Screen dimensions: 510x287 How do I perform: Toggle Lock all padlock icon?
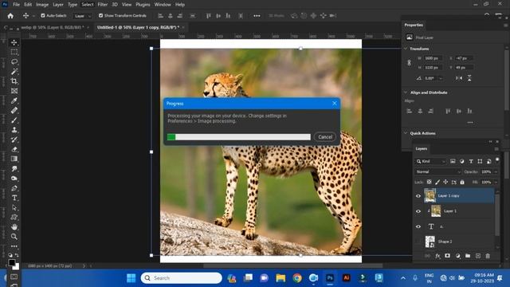462,183
